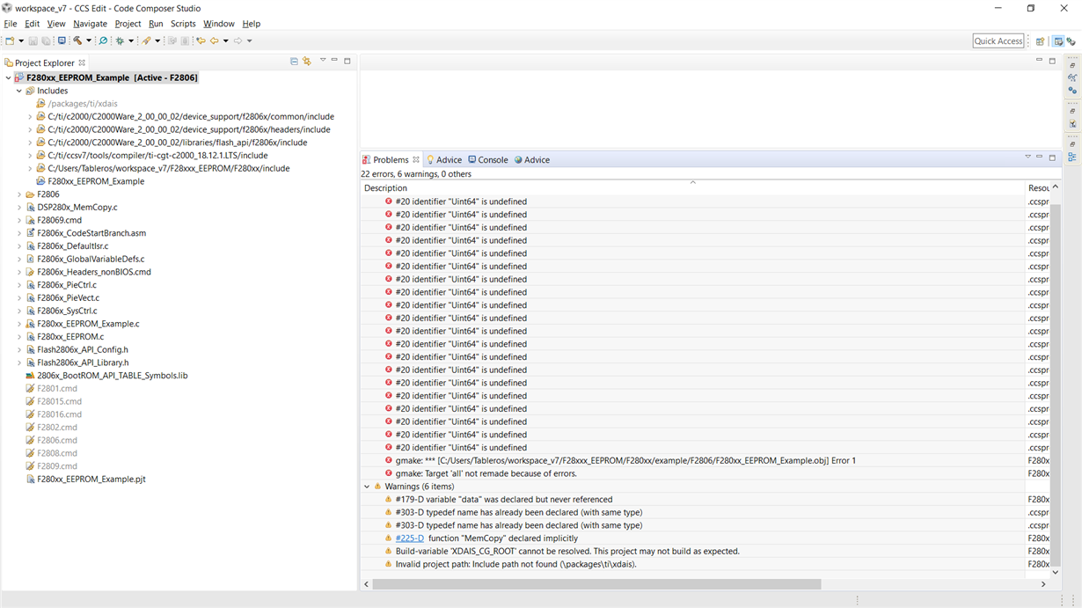Click the Quick Access field

[x=998, y=40]
